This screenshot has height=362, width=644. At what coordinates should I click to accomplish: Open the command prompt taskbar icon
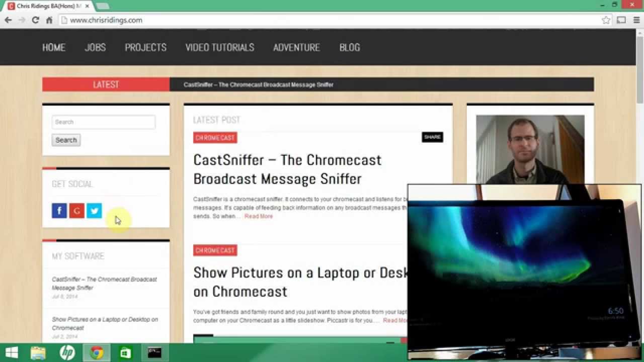tap(154, 353)
